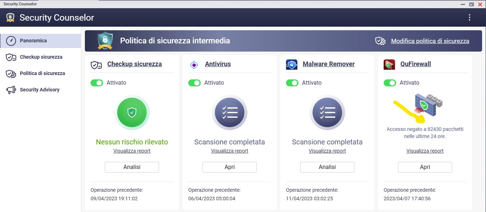Click the Modifica politica di sicurezza link

[x=430, y=41]
